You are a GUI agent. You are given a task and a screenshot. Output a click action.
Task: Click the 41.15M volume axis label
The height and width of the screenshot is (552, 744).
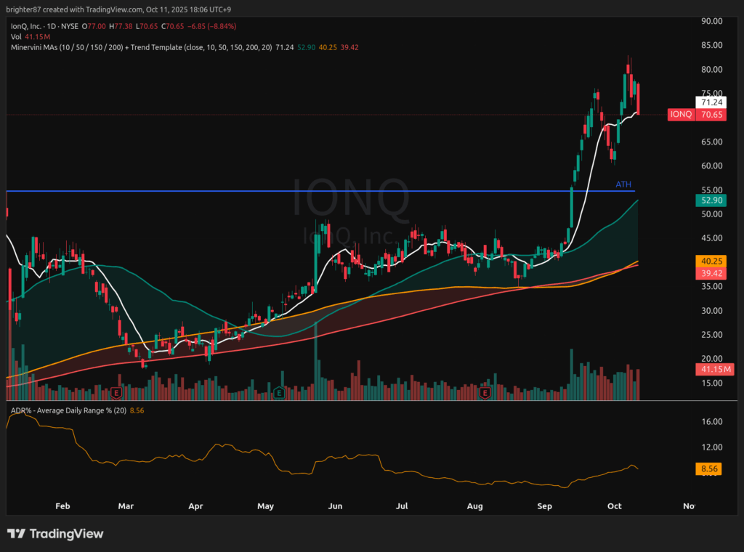pyautogui.click(x=715, y=370)
